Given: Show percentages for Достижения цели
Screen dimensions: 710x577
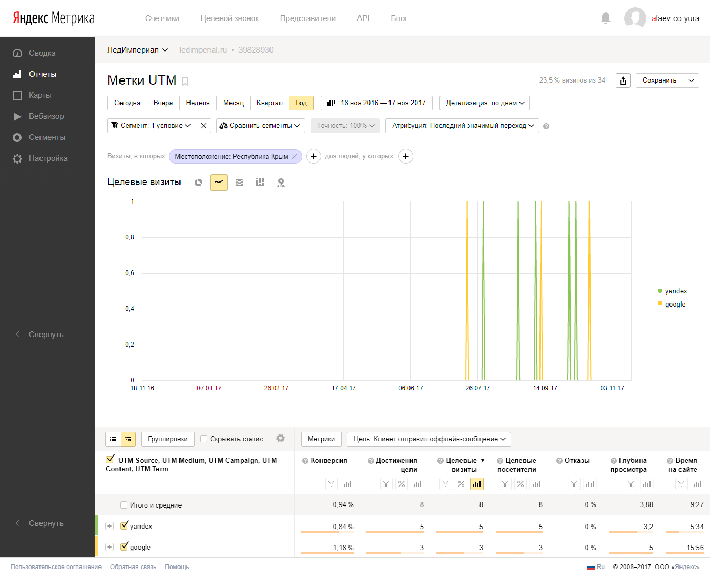Looking at the screenshot, I should tap(402, 484).
